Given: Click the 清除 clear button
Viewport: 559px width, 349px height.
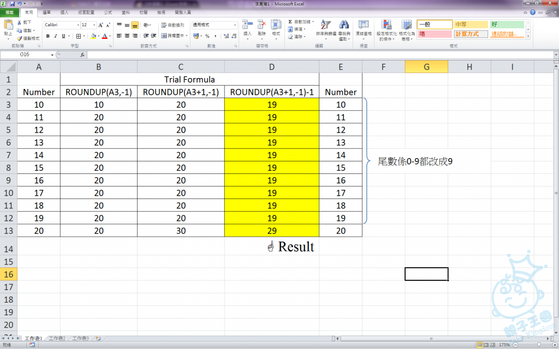Looking at the screenshot, I should click(x=296, y=37).
